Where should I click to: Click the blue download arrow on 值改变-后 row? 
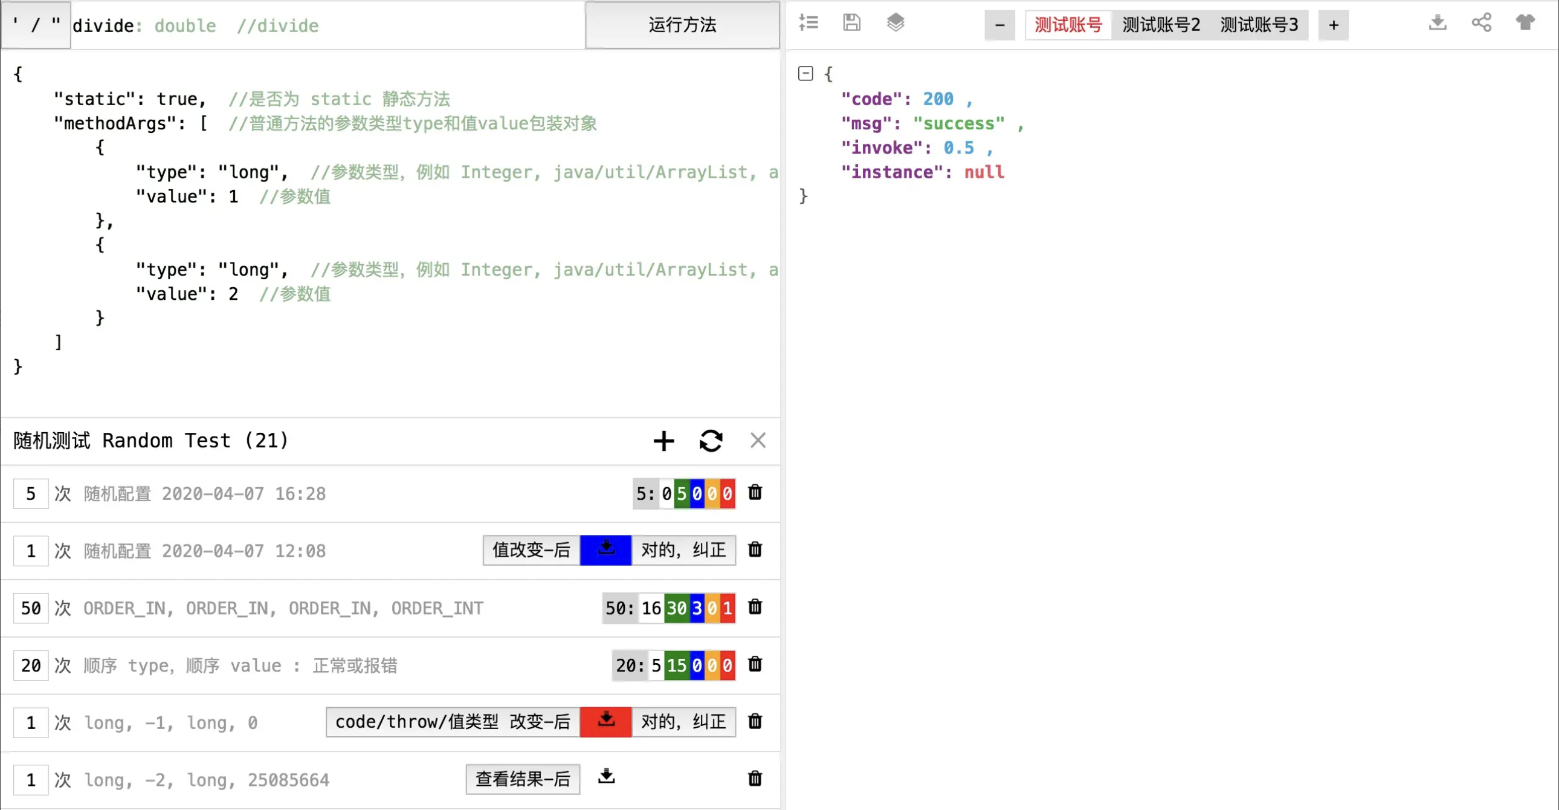(605, 550)
